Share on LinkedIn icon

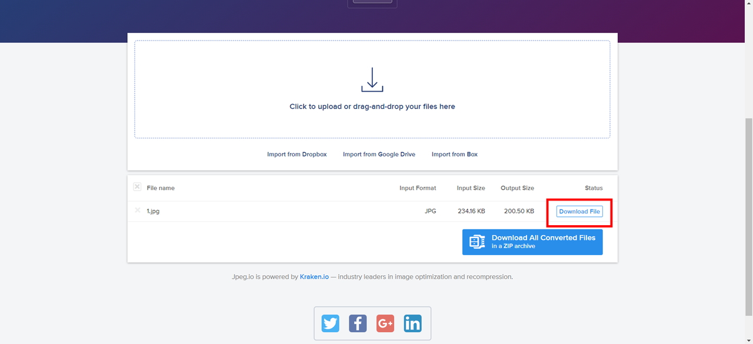pyautogui.click(x=413, y=323)
